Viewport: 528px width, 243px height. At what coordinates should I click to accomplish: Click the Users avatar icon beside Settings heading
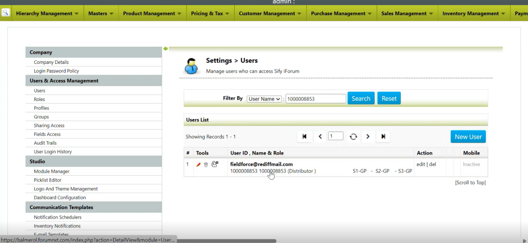point(191,66)
